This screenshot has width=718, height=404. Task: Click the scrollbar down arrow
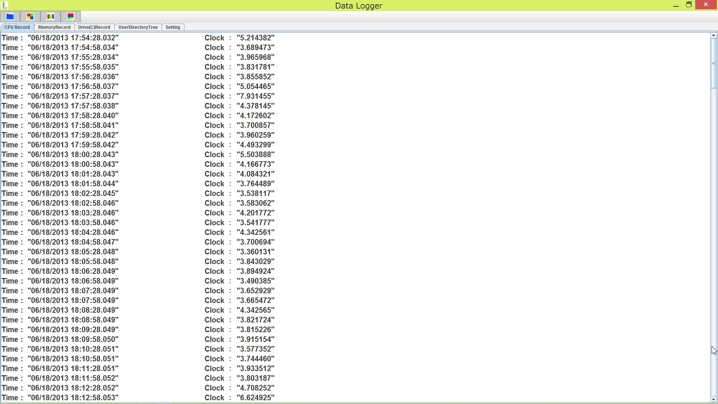tap(714, 399)
